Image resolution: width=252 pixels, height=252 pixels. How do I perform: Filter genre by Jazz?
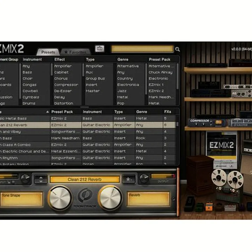tap(122, 91)
